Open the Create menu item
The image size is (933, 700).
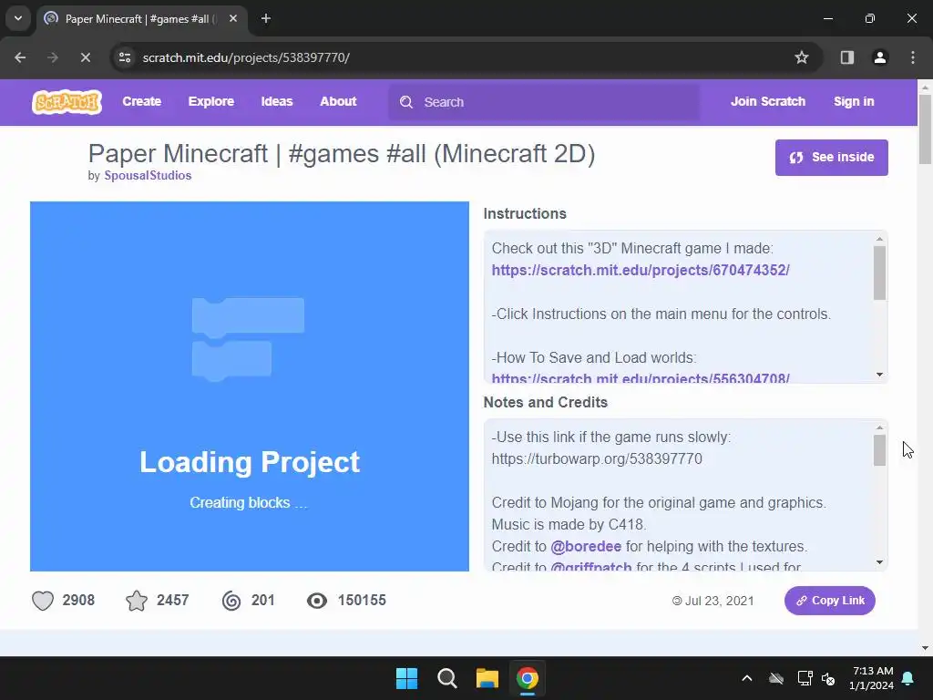click(x=141, y=102)
